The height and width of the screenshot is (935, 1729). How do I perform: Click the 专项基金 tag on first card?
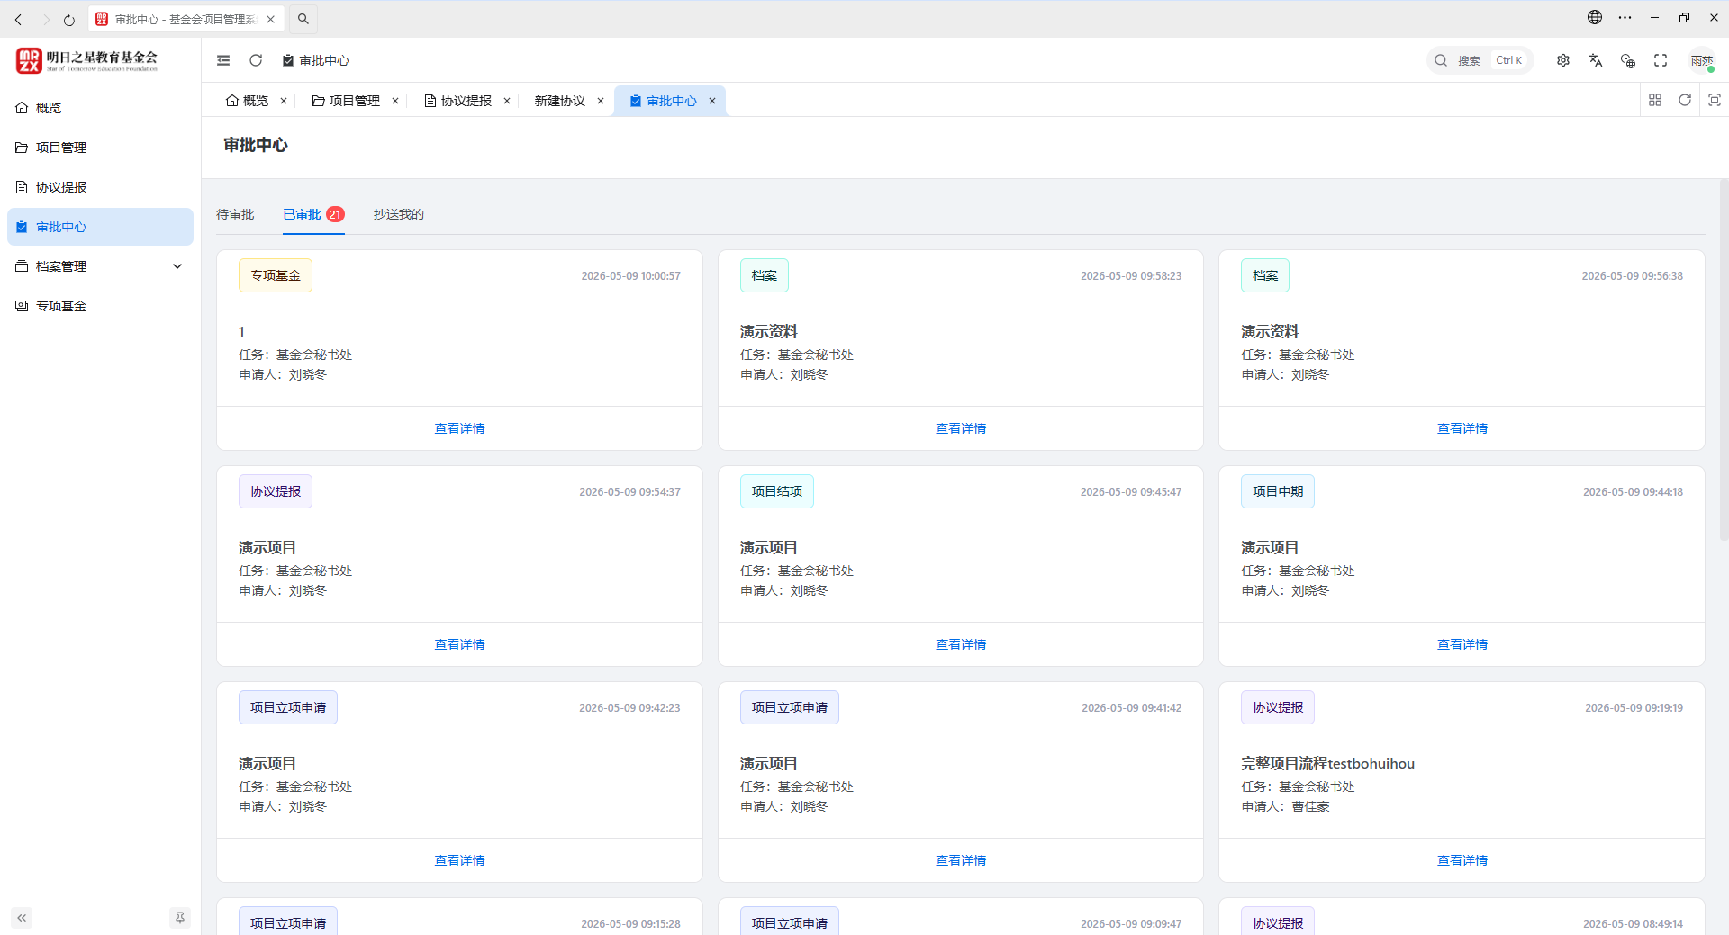(x=276, y=275)
